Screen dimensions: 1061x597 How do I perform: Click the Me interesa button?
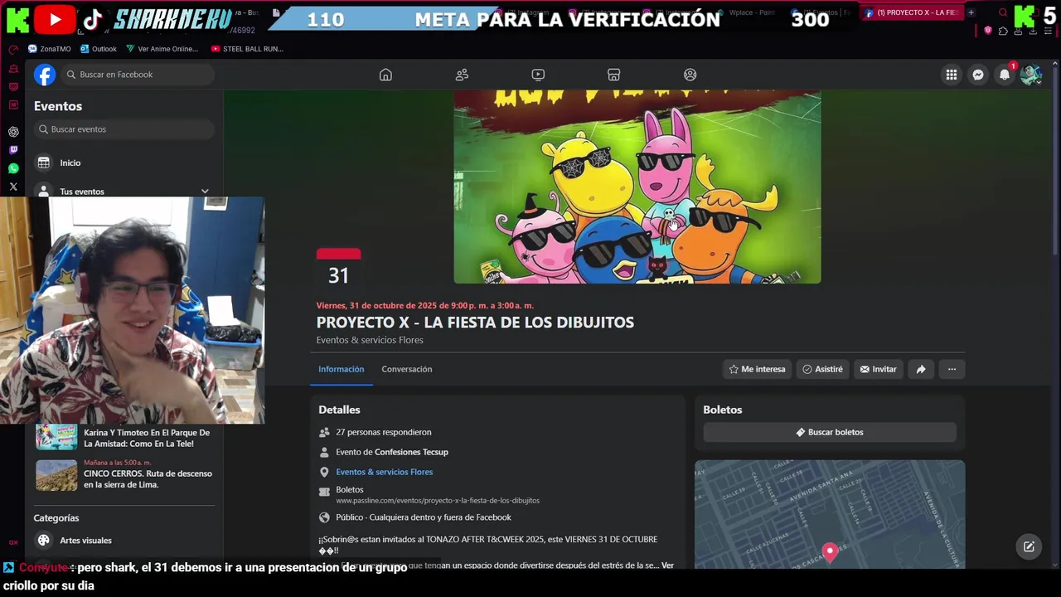pos(757,369)
